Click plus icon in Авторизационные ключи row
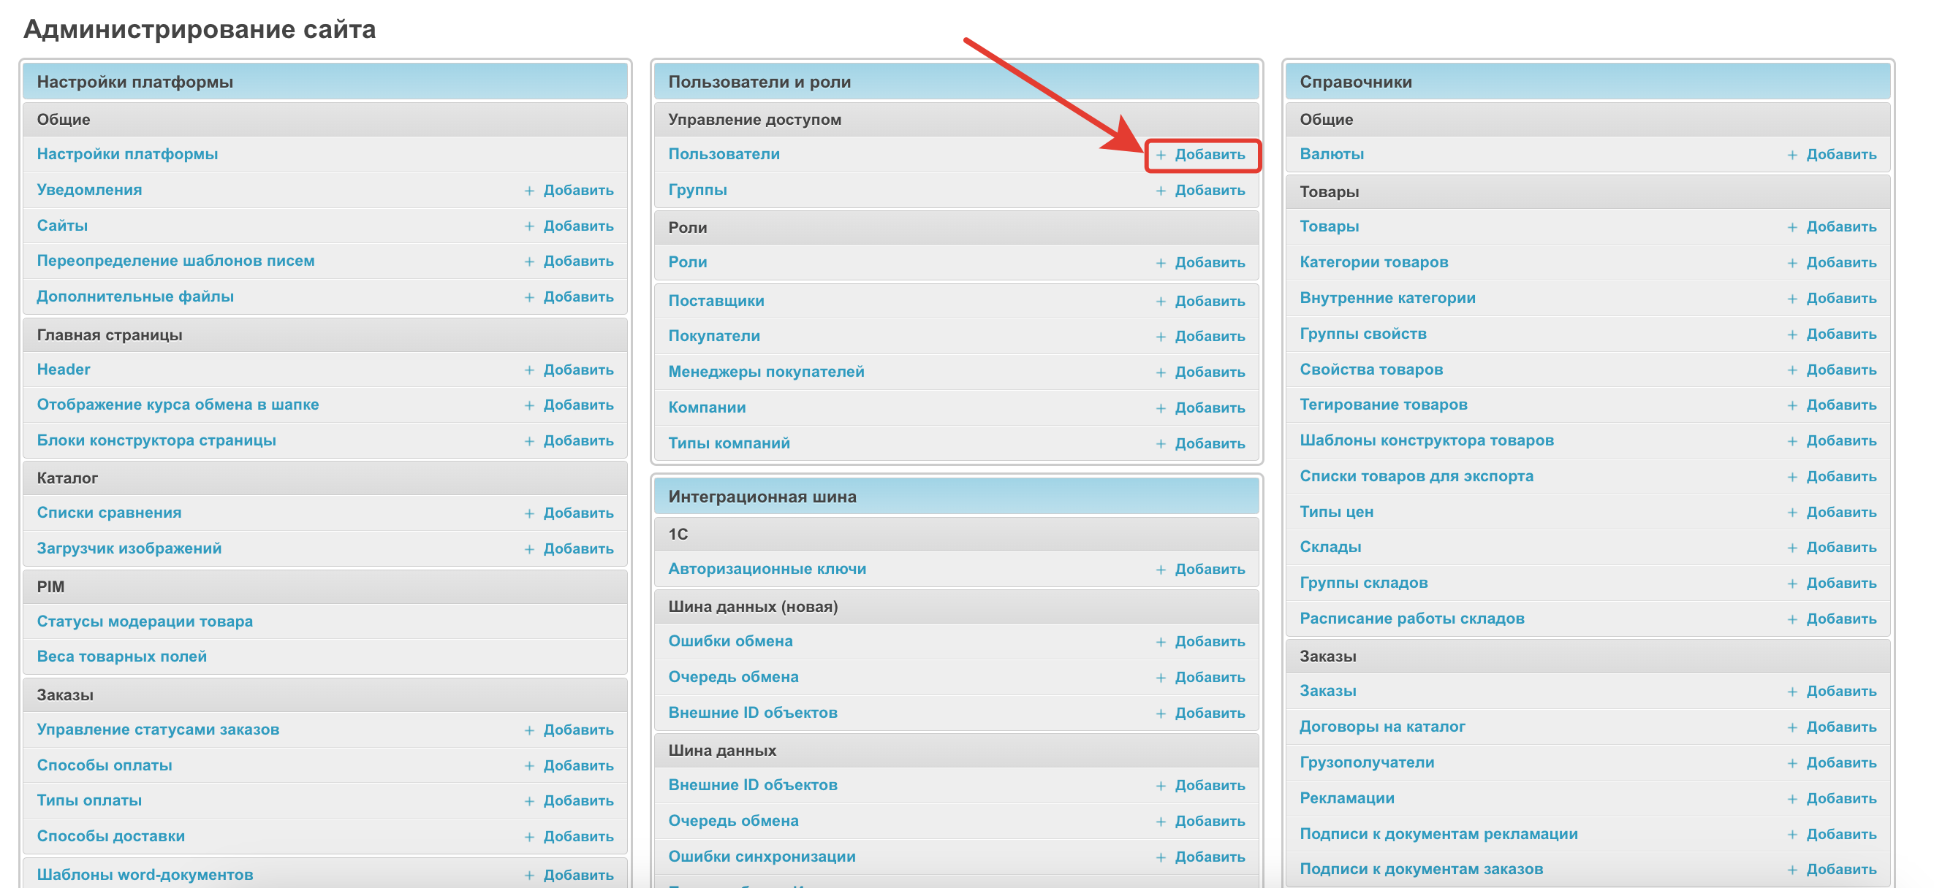Image resolution: width=1934 pixels, height=888 pixels. [x=1161, y=570]
